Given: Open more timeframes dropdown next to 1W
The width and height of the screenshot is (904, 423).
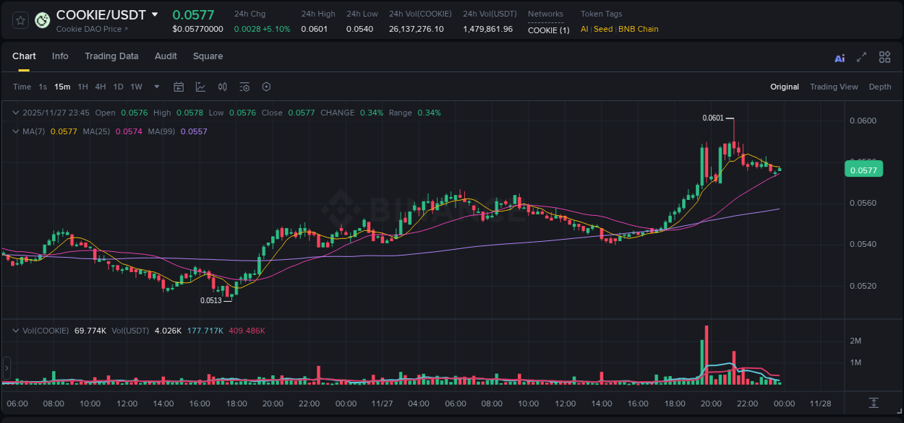Looking at the screenshot, I should click(155, 87).
